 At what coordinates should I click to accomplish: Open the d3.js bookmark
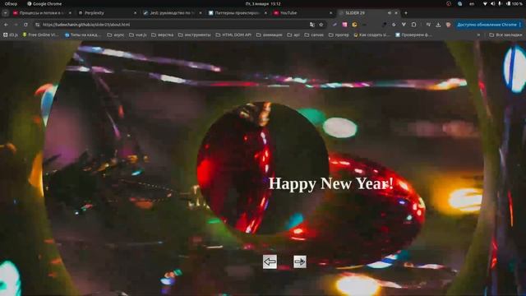(11, 35)
